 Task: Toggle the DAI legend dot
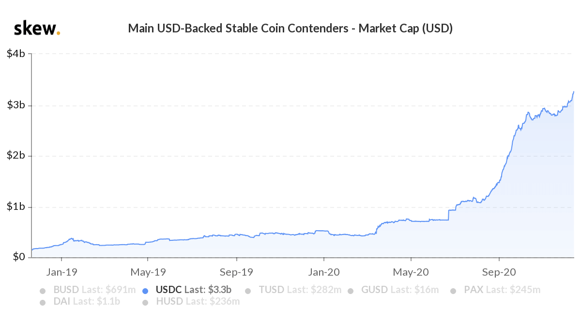click(x=43, y=303)
